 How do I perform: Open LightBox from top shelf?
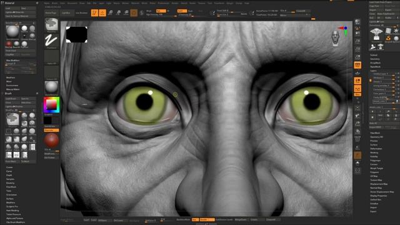point(66,12)
